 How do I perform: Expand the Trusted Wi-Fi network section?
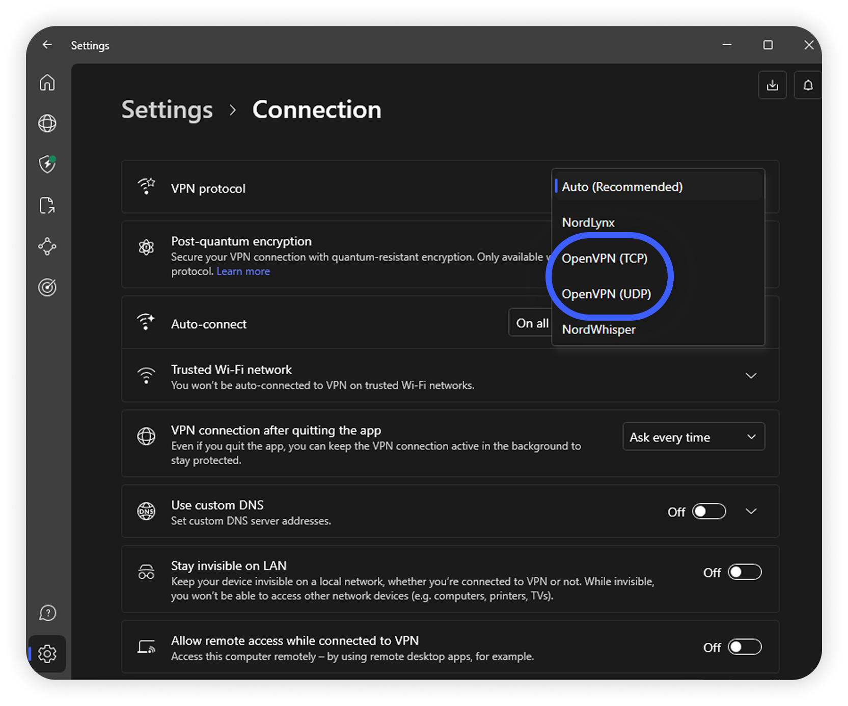point(751,376)
